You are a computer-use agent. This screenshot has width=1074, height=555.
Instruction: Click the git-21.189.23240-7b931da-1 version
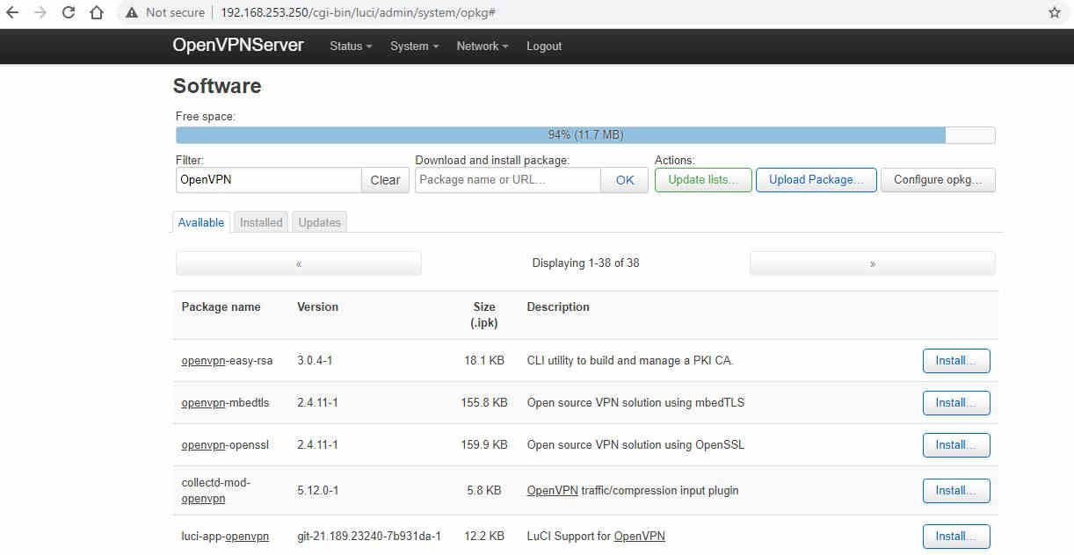coord(369,537)
